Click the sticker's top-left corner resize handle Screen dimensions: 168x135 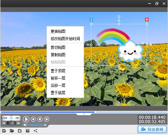tap(91, 24)
